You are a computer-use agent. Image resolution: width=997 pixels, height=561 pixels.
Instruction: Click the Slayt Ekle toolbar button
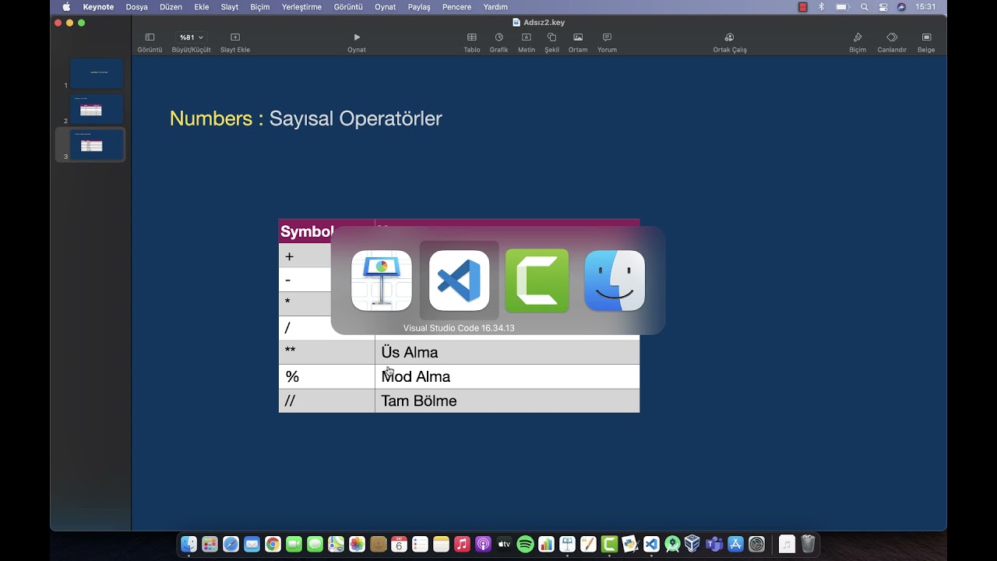pos(235,42)
